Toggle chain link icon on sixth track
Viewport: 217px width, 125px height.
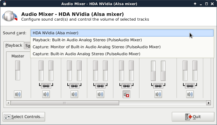(x=158, y=86)
